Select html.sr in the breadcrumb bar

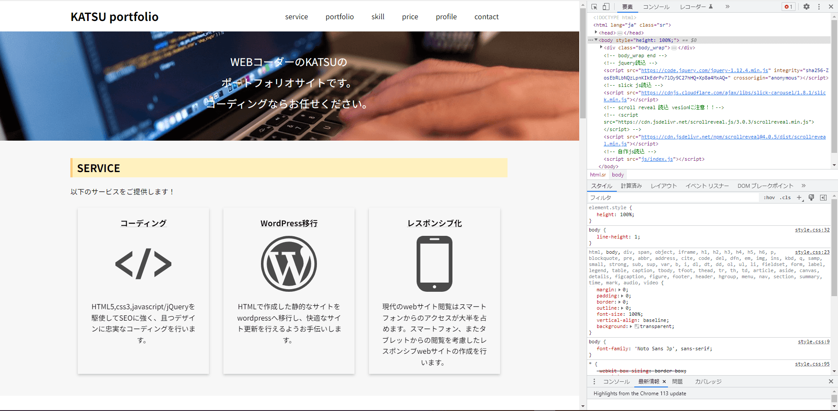[598, 175]
